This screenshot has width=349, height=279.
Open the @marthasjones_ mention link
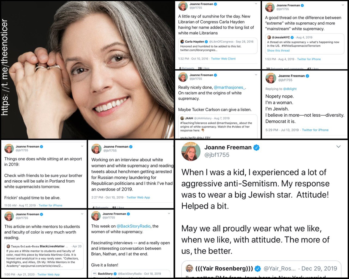click(x=230, y=87)
